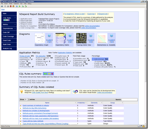This screenshot has width=148, height=129.
Task: Click warning icon beside Methods poorly commented row
Action: (21, 113)
